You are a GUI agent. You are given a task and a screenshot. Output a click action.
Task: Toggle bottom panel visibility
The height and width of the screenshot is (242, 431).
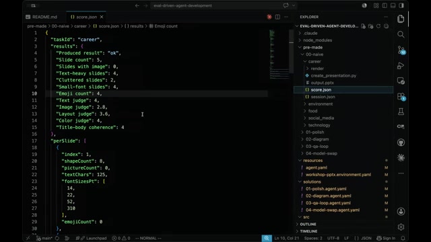click(x=393, y=5)
